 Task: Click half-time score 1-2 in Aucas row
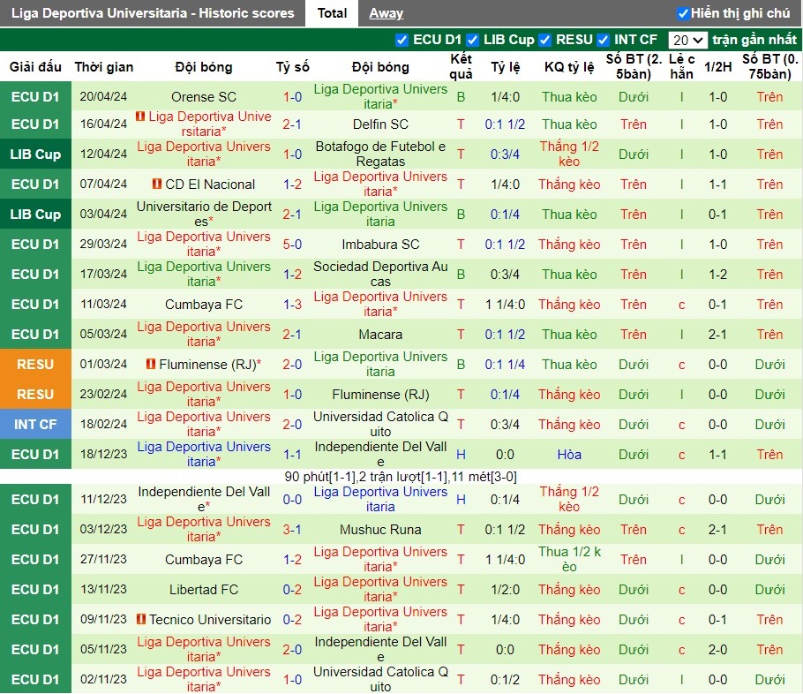717,275
